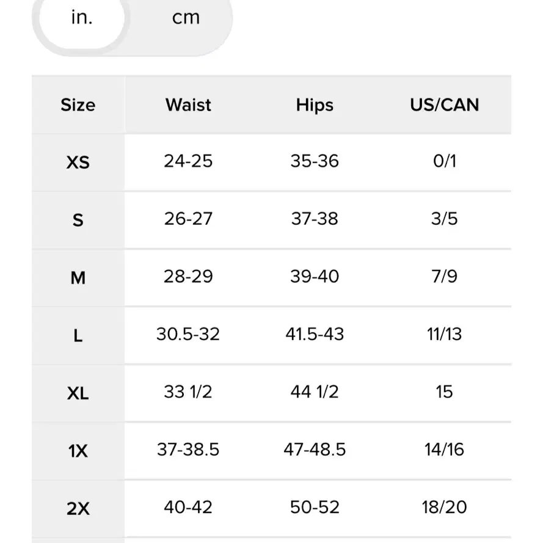Click the 14/16 US/CAN cell
This screenshot has width=543, height=543.
444,450
